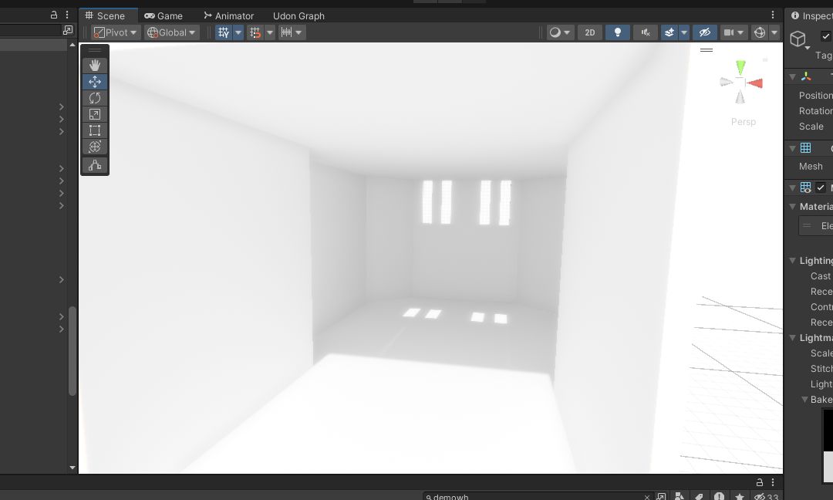Collapse the Mesh Filter component foldout
833x500 pixels.
pyautogui.click(x=792, y=148)
